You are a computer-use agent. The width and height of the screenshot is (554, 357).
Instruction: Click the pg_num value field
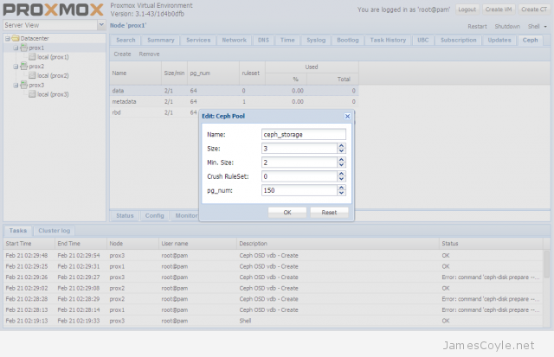(298, 190)
